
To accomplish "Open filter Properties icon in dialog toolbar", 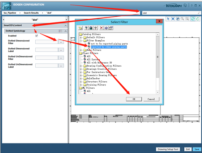I will (x=111, y=28).
